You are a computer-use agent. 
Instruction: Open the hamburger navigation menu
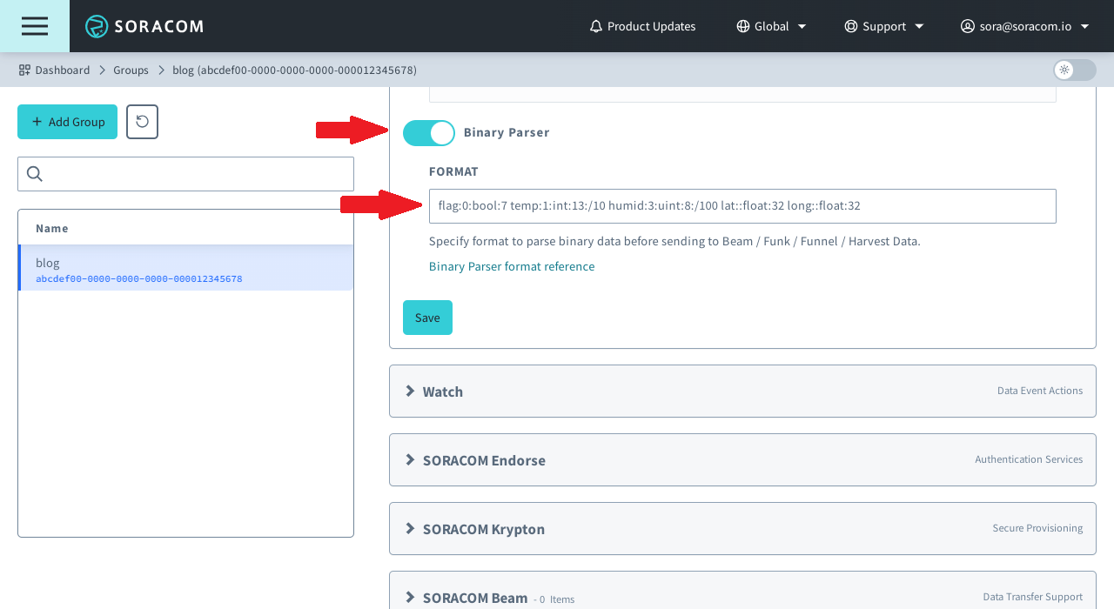tap(35, 26)
